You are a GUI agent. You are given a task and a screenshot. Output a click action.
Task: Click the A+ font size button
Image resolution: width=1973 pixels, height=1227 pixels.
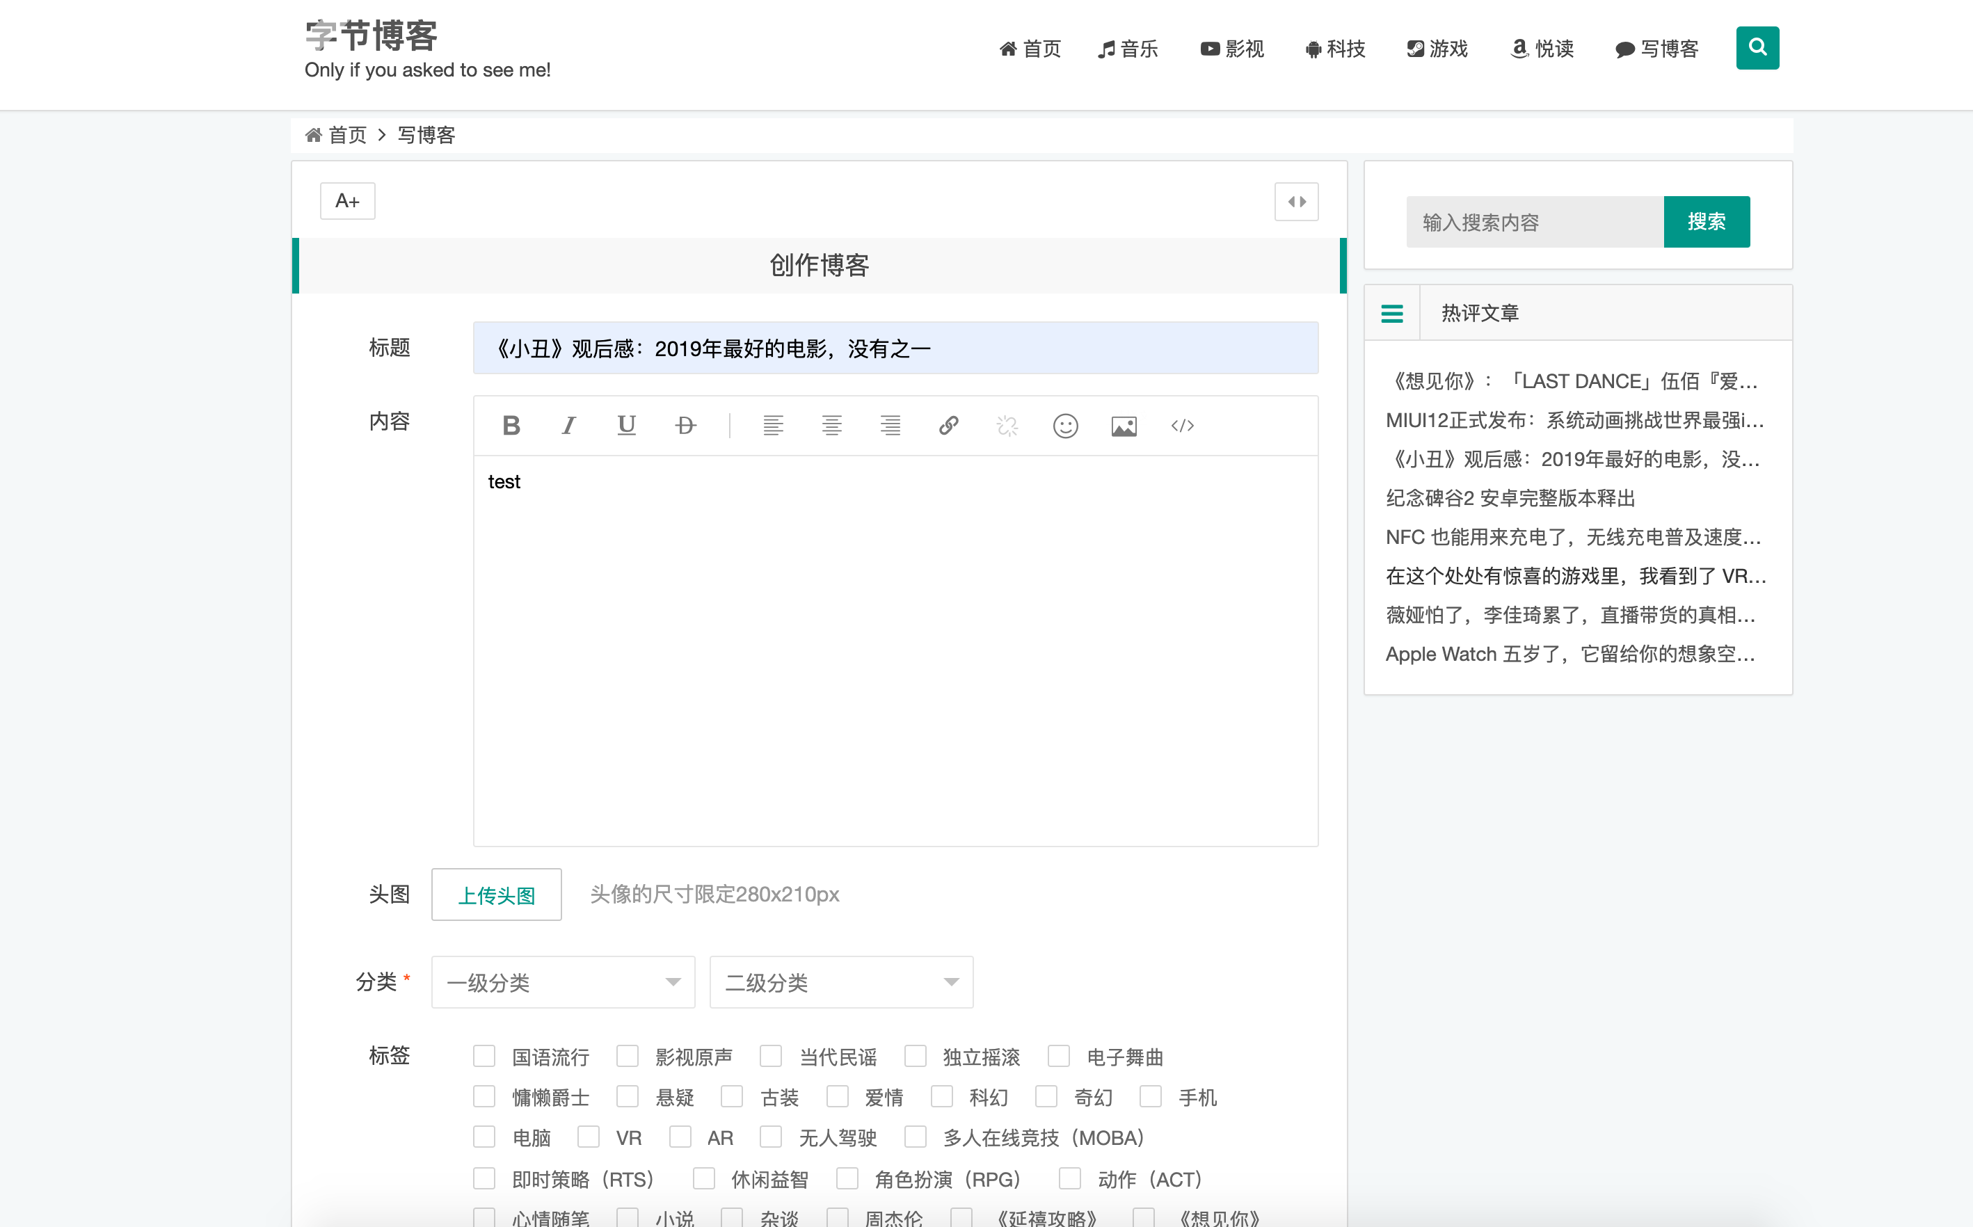point(347,201)
